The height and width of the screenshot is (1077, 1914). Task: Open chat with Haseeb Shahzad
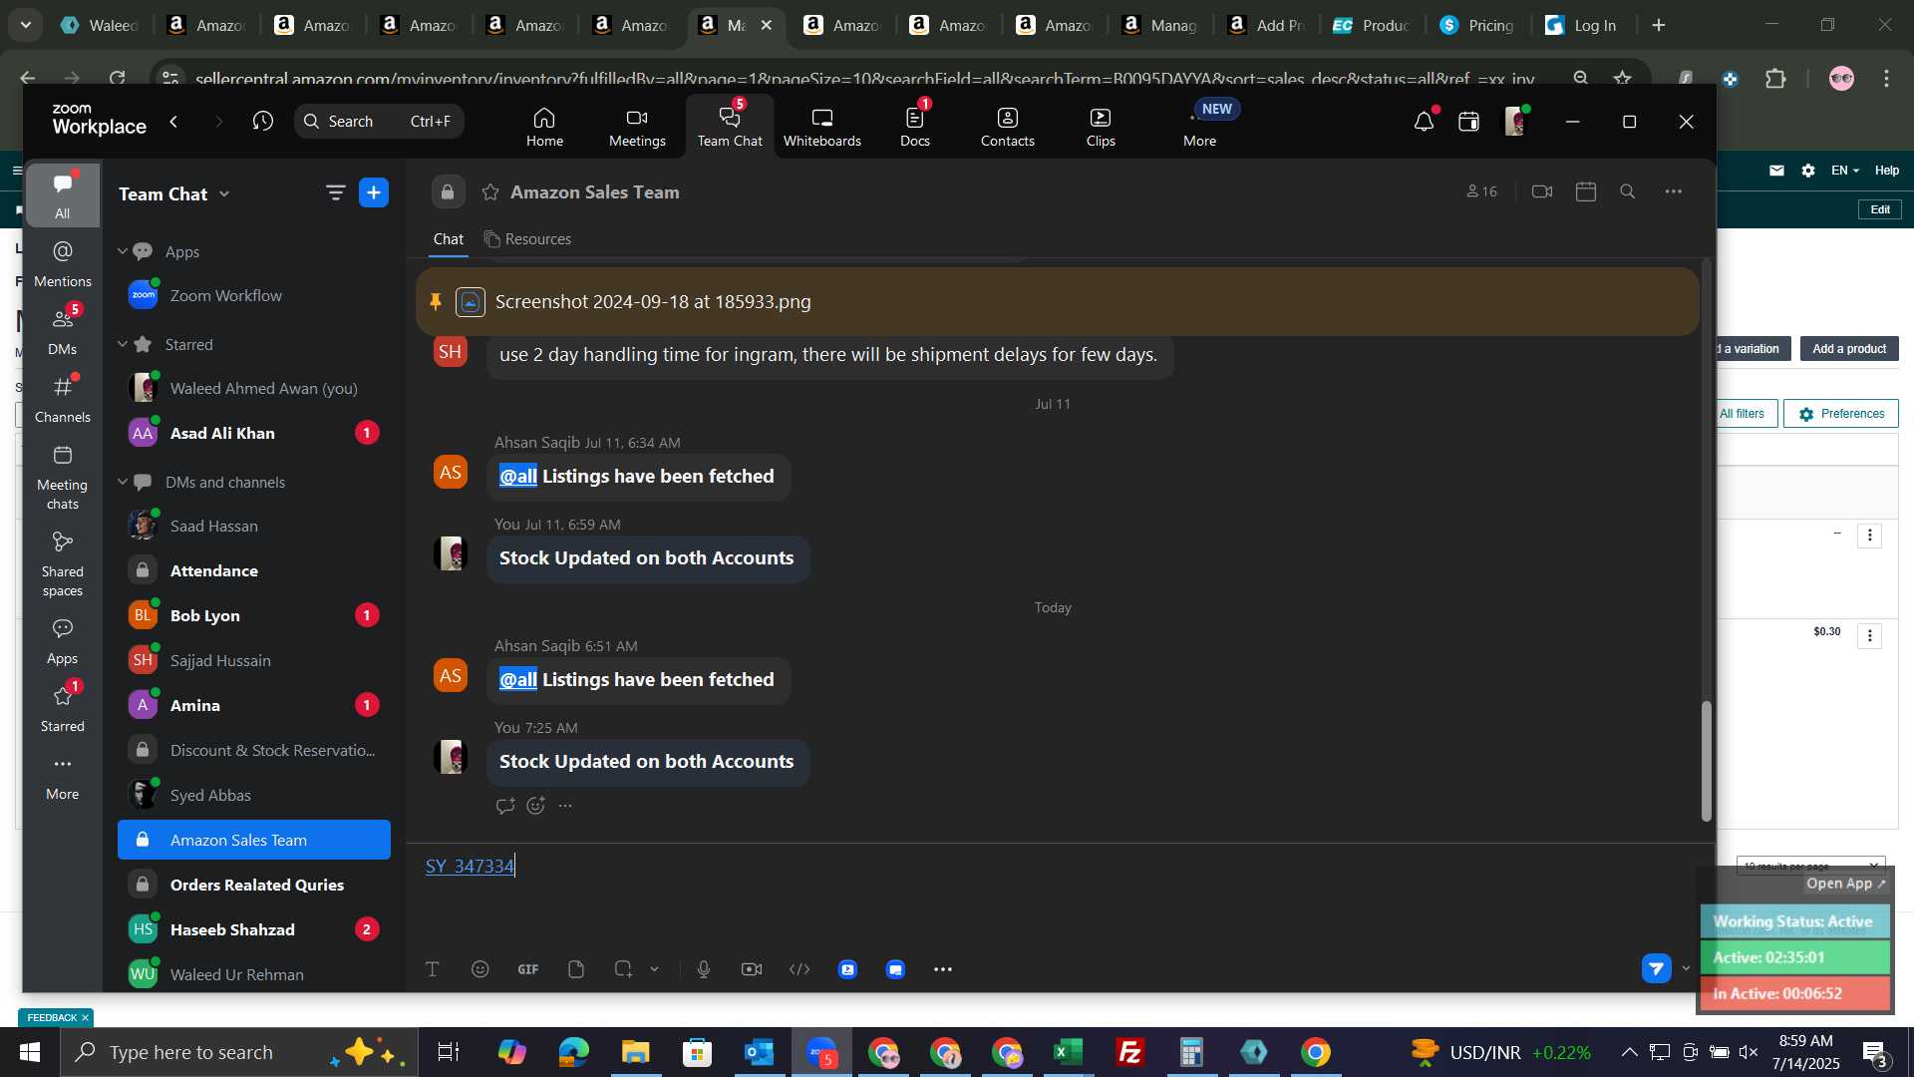tap(254, 929)
